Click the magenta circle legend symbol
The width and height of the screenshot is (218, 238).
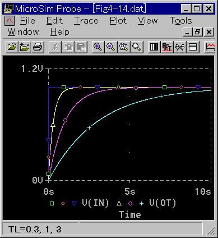(131, 203)
